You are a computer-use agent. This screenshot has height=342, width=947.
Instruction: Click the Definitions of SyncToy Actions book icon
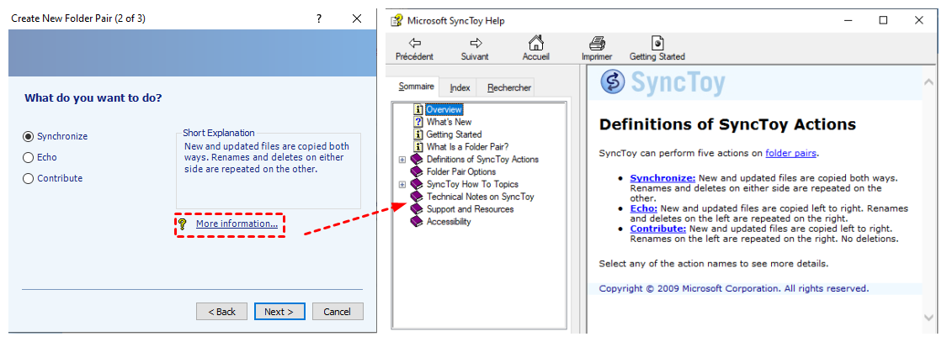click(x=417, y=160)
